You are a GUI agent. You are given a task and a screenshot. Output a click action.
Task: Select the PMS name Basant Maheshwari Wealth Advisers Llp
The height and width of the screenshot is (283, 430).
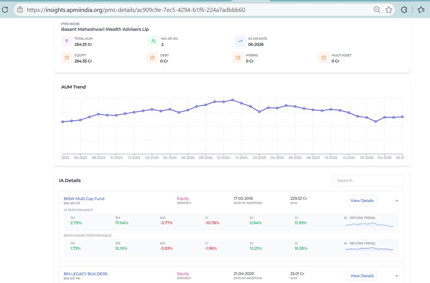point(105,29)
